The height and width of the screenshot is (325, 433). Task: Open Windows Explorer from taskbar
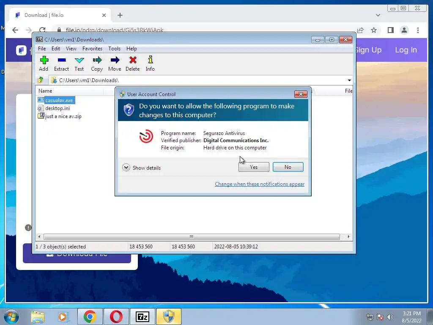pyautogui.click(x=38, y=317)
